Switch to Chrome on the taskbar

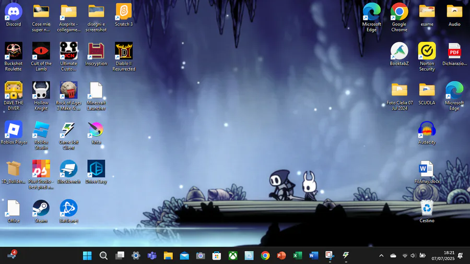click(x=265, y=256)
